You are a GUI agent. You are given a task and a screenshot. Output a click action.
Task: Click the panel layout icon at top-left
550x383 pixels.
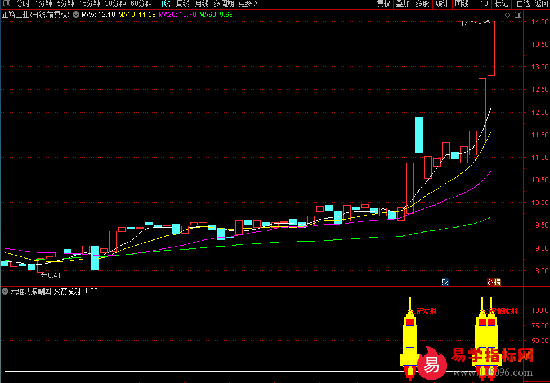pyautogui.click(x=6, y=4)
